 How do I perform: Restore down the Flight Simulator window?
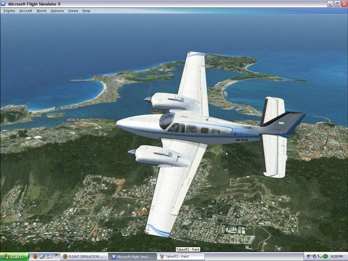tap(337, 3)
